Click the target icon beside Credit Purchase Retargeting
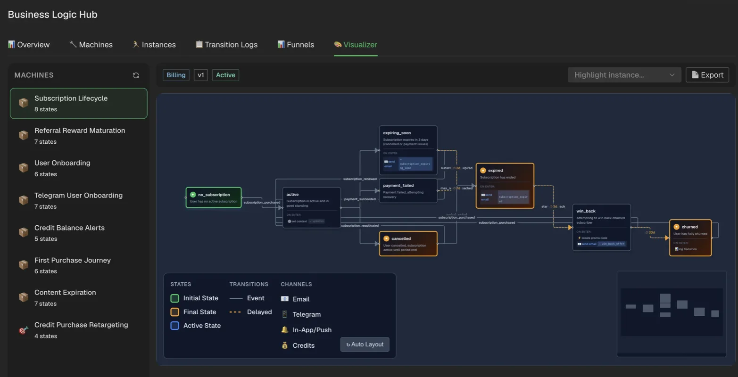The height and width of the screenshot is (377, 738). coord(24,330)
